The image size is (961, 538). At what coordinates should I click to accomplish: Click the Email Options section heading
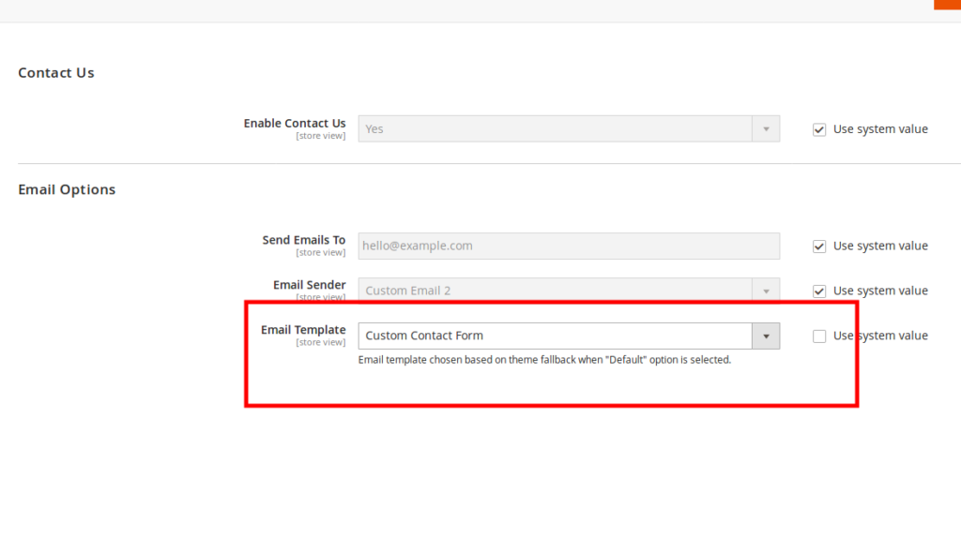pyautogui.click(x=67, y=189)
